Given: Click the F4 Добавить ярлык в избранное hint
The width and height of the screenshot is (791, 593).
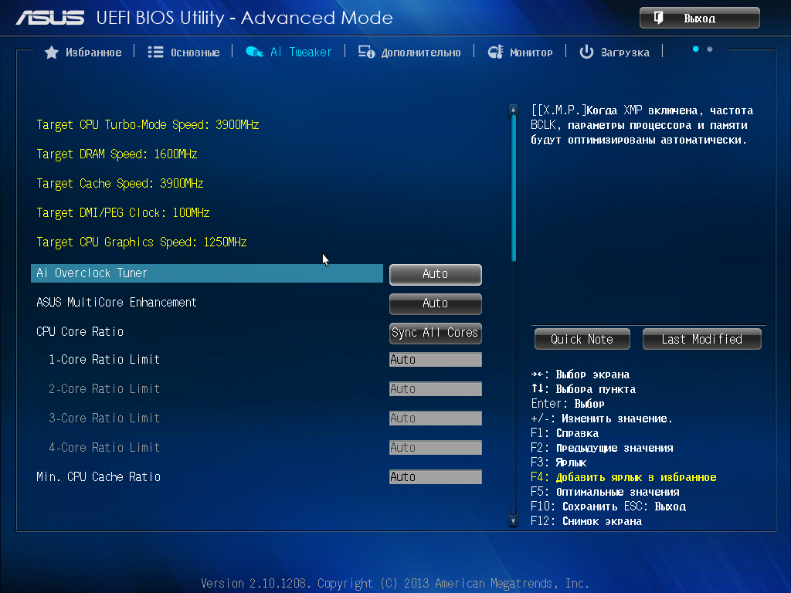Looking at the screenshot, I should coord(623,477).
